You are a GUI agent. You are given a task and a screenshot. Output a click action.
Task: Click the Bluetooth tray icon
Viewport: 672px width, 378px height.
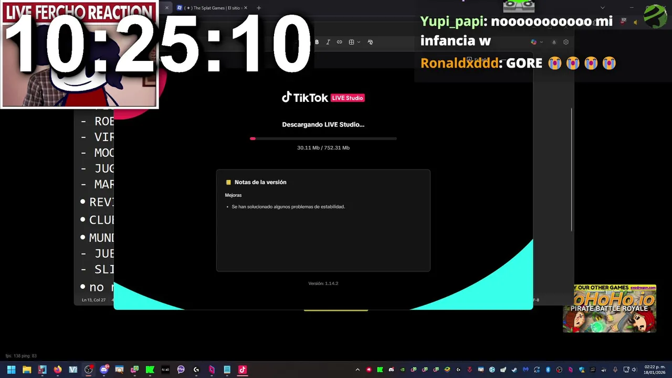[548, 370]
